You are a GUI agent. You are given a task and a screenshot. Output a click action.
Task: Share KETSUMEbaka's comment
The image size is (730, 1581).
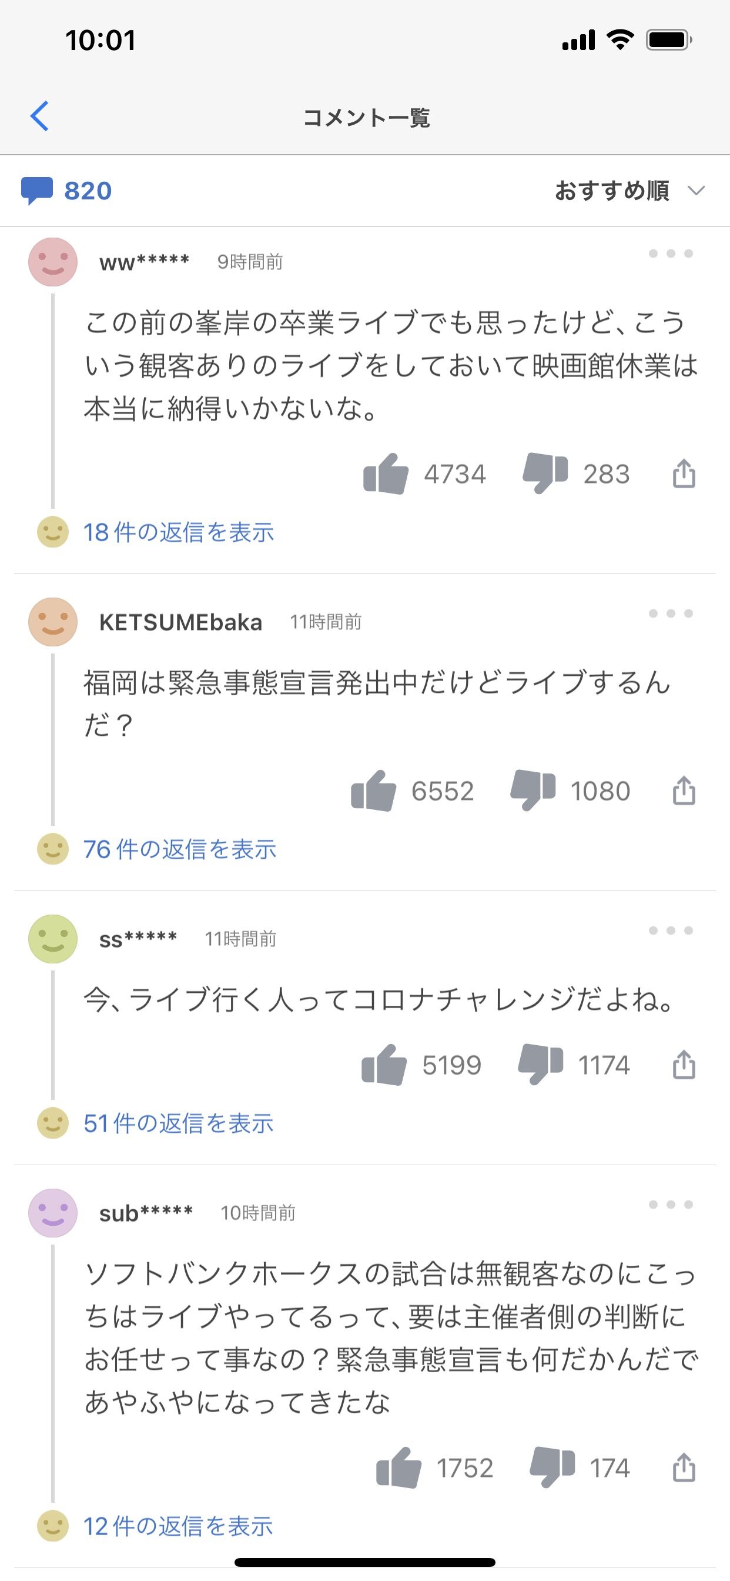pyautogui.click(x=684, y=790)
